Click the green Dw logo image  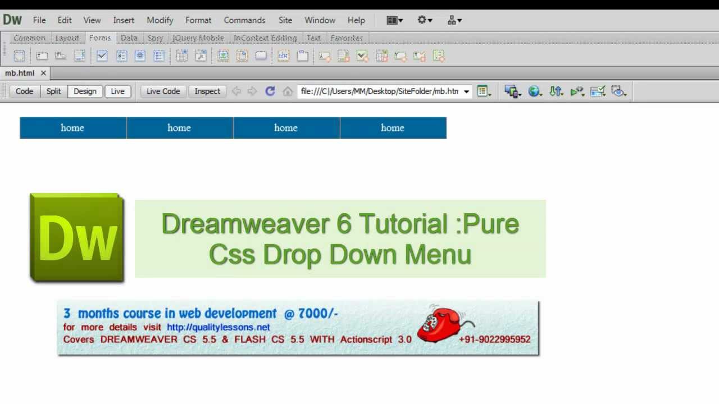click(x=77, y=238)
